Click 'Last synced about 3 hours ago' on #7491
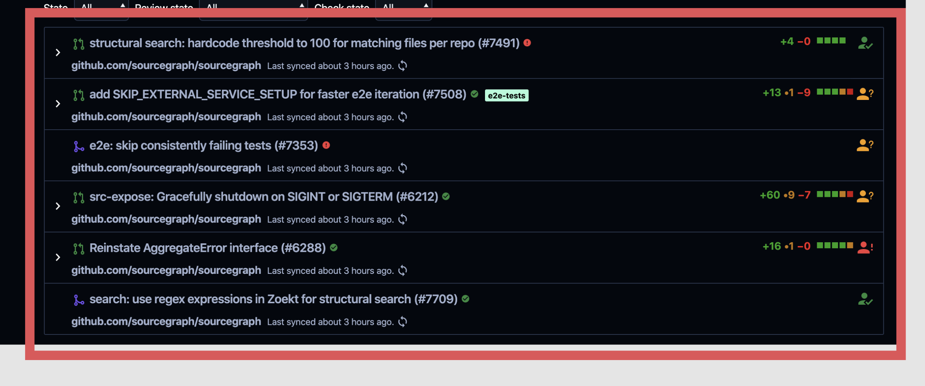The height and width of the screenshot is (386, 925). tap(331, 66)
